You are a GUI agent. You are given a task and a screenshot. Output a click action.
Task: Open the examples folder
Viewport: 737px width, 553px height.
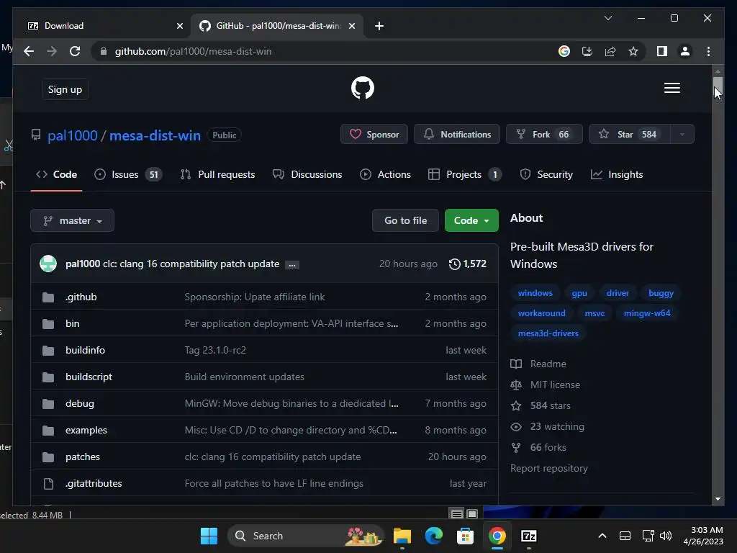pos(86,431)
